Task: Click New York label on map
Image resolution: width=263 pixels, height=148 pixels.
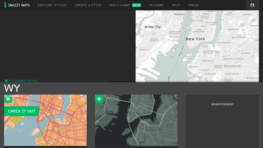Action: 195,39
